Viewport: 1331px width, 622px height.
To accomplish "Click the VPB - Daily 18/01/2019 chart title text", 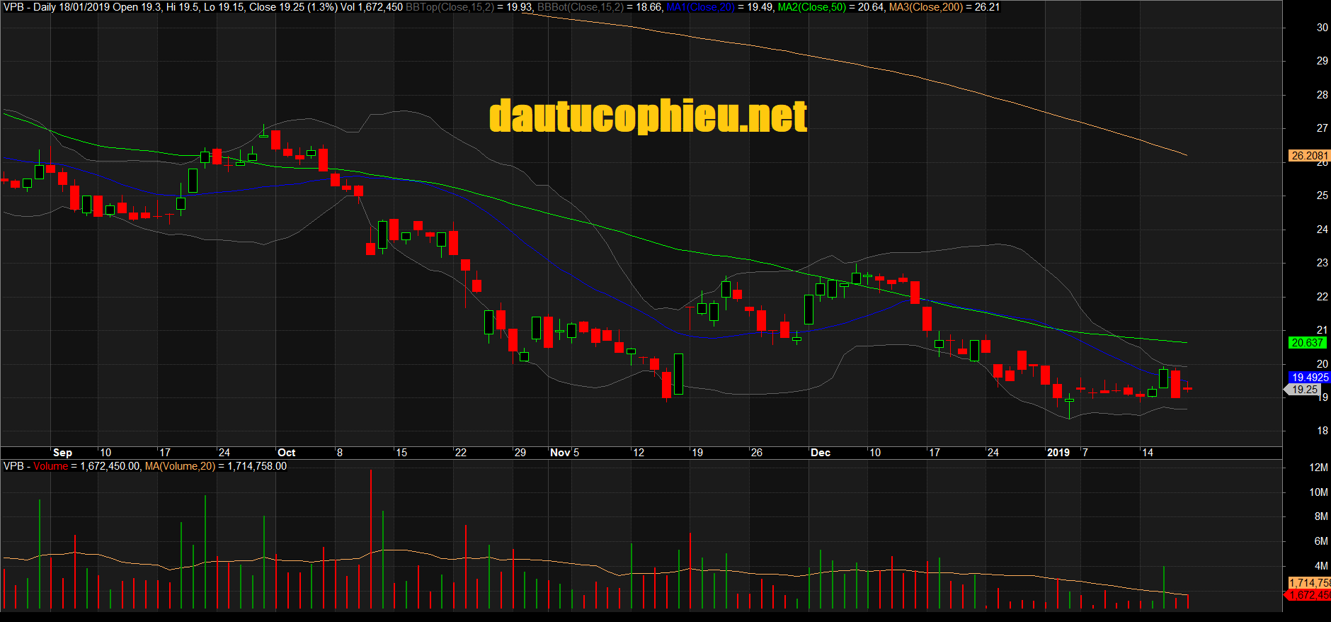I will pos(56,7).
